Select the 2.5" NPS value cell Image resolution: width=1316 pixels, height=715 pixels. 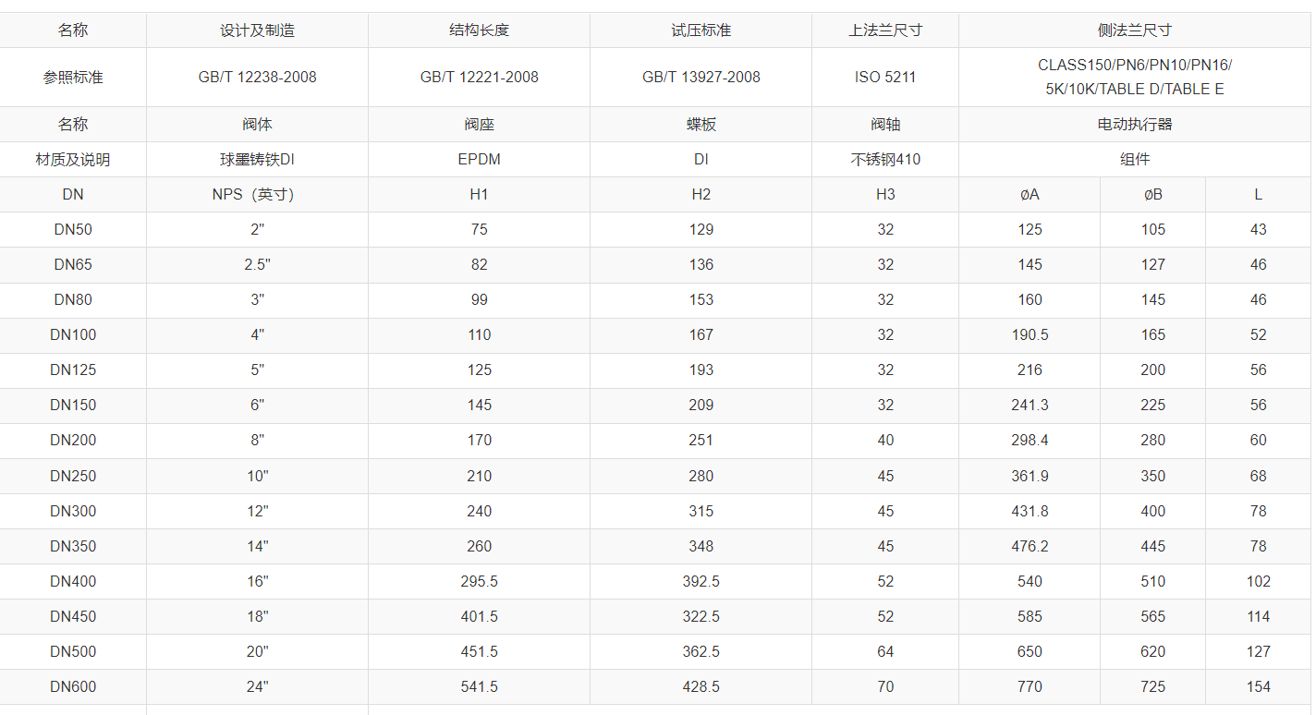click(257, 265)
